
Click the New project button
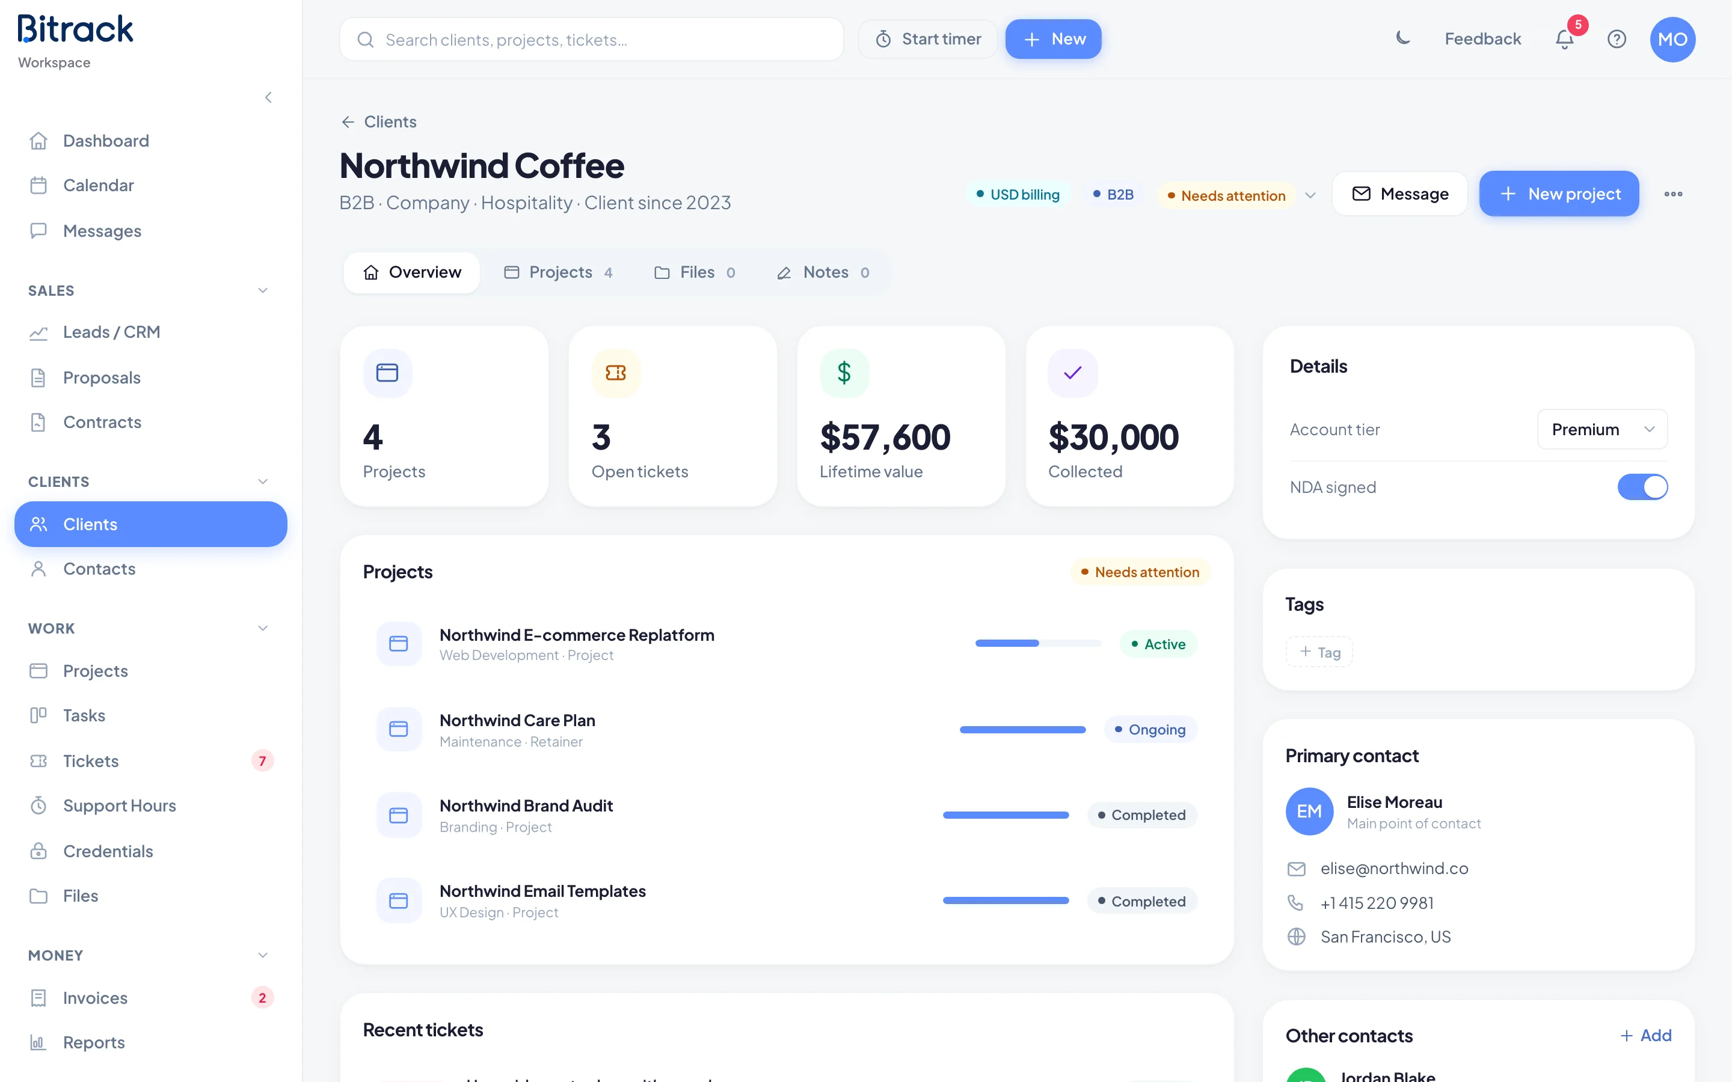pyautogui.click(x=1559, y=194)
